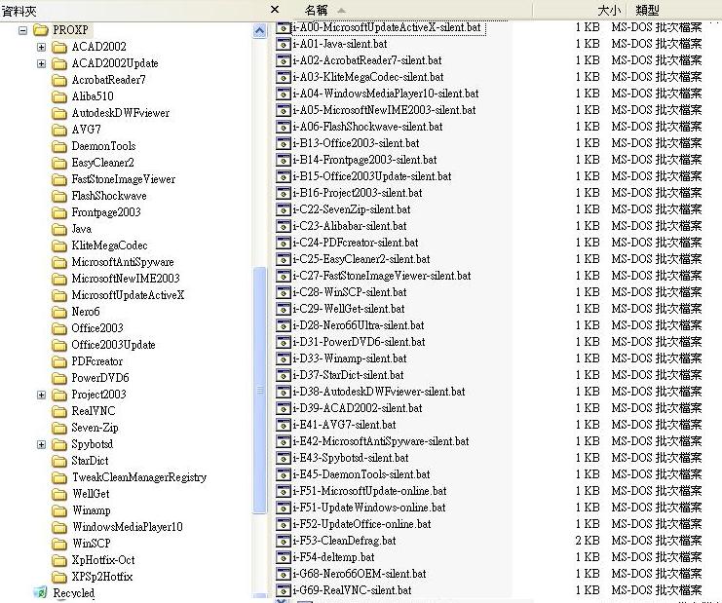The height and width of the screenshot is (603, 722).
Task: Select the PowerDVD6 folder icon
Action: point(59,379)
